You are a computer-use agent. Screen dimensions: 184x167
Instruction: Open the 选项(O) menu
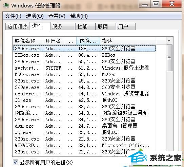(35, 16)
